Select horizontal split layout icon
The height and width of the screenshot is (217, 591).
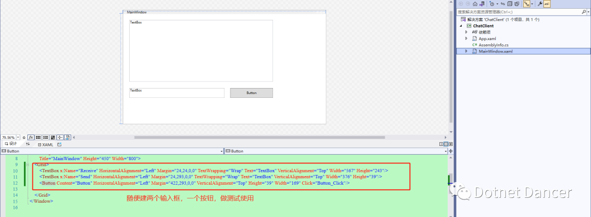[x=446, y=144]
